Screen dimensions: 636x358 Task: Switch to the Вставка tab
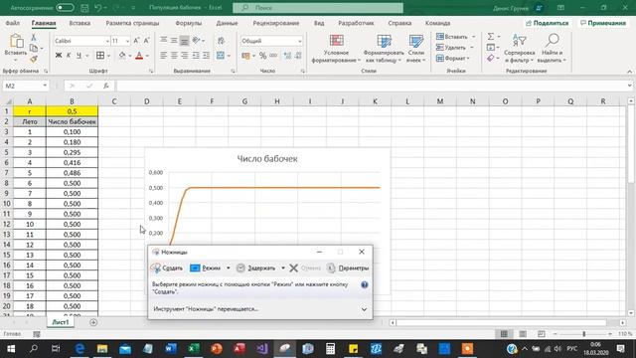[x=79, y=23]
